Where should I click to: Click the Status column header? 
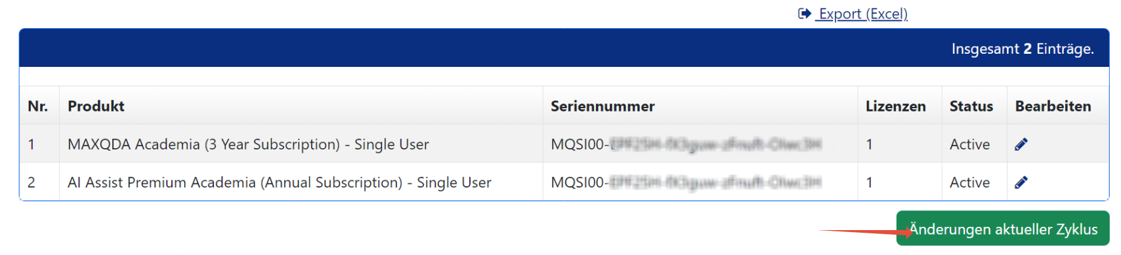coord(971,106)
